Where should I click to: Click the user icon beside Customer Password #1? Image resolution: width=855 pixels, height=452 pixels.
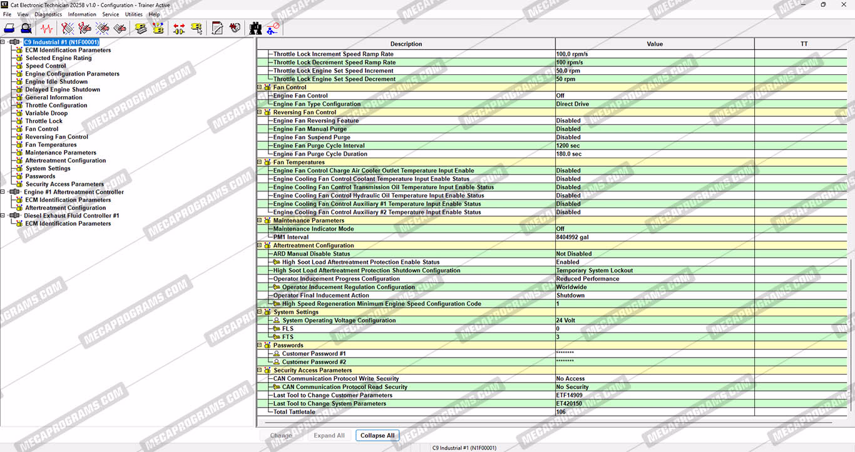pyautogui.click(x=277, y=354)
